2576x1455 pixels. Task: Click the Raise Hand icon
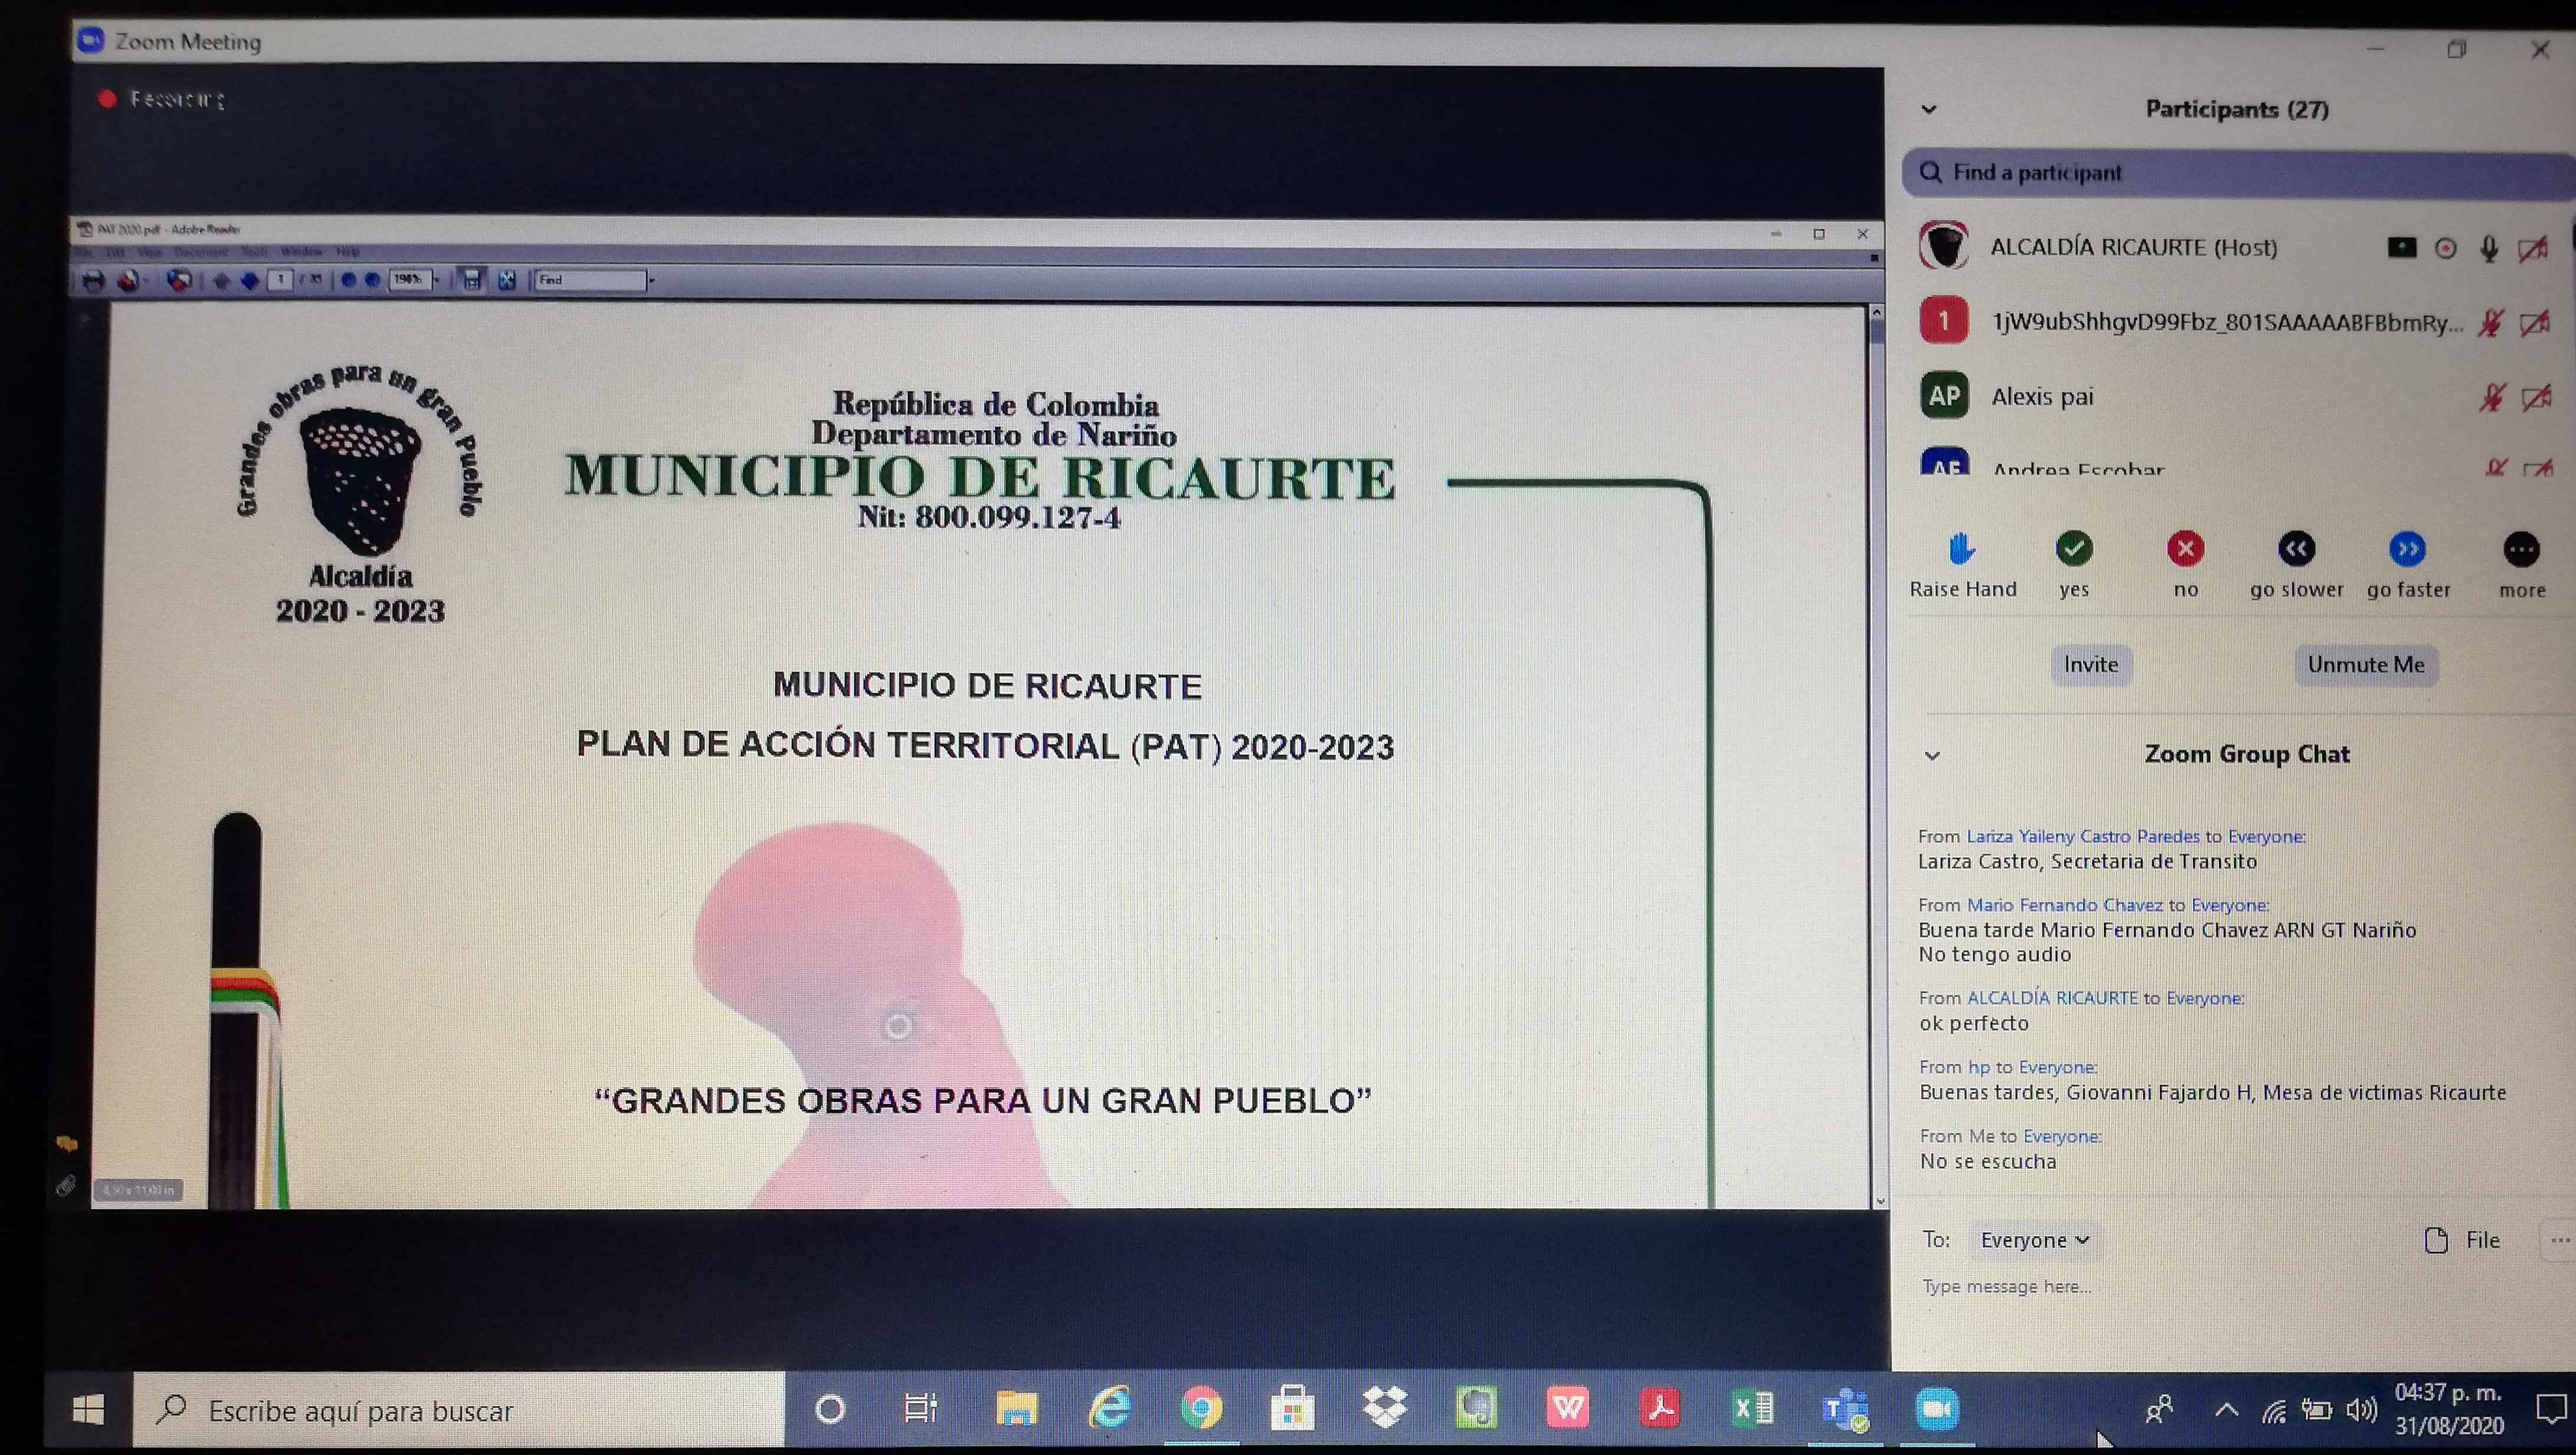pyautogui.click(x=1961, y=549)
